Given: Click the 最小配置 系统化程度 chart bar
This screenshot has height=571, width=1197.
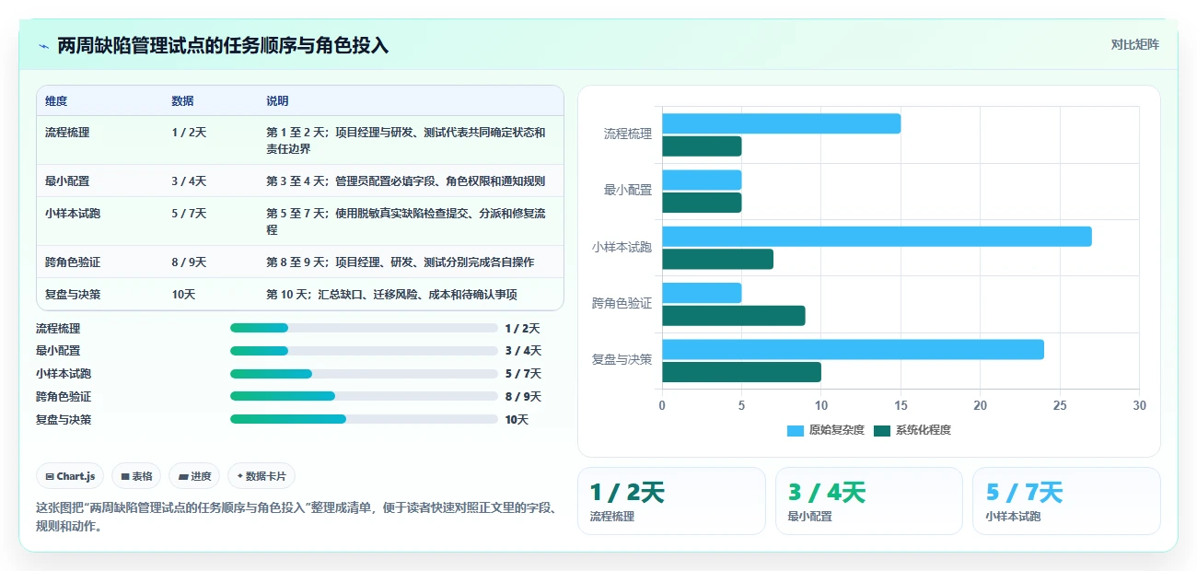Looking at the screenshot, I should pyautogui.click(x=702, y=203).
